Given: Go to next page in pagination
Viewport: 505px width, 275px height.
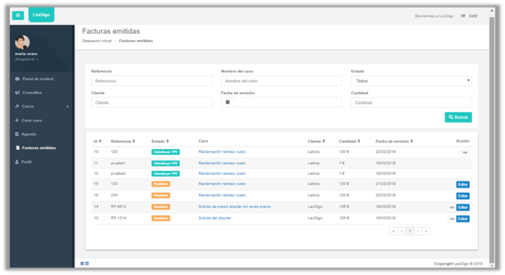Looking at the screenshot, I should click(418, 231).
